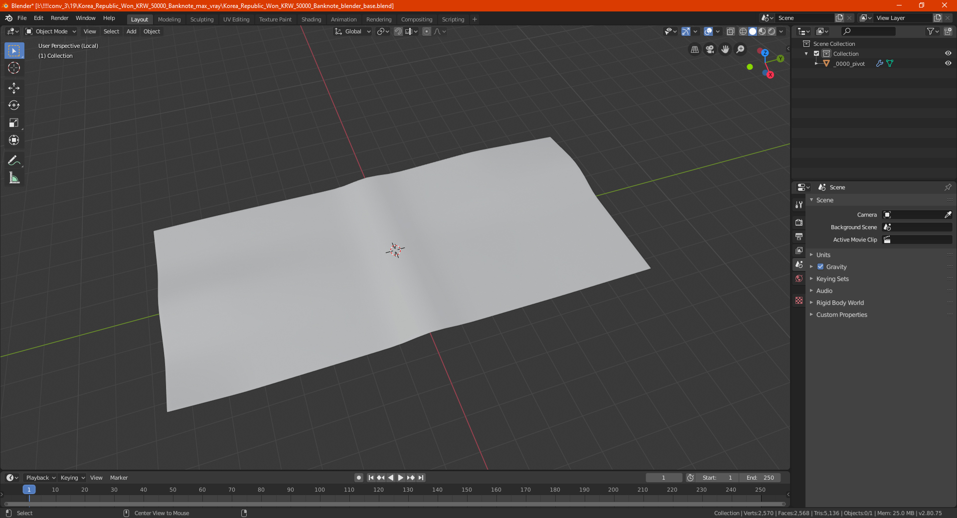Toggle camera view in viewport
The height and width of the screenshot is (518, 957).
(x=710, y=49)
